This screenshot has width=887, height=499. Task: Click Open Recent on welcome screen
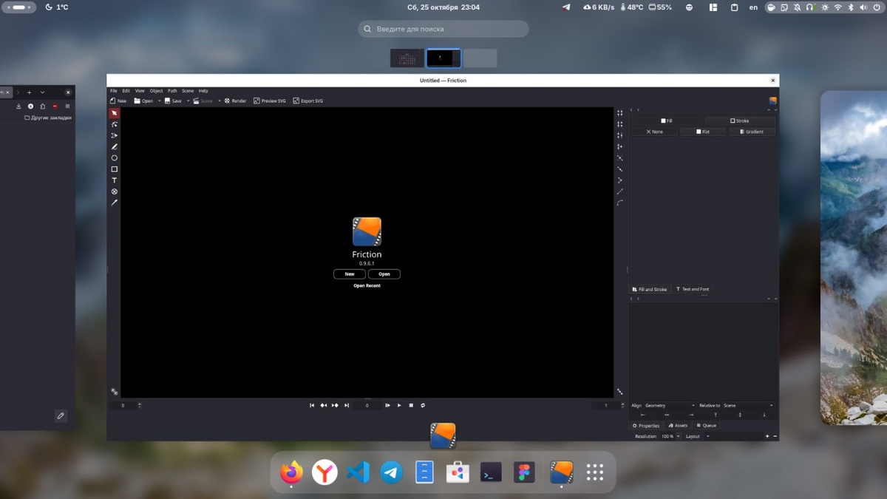coord(367,285)
